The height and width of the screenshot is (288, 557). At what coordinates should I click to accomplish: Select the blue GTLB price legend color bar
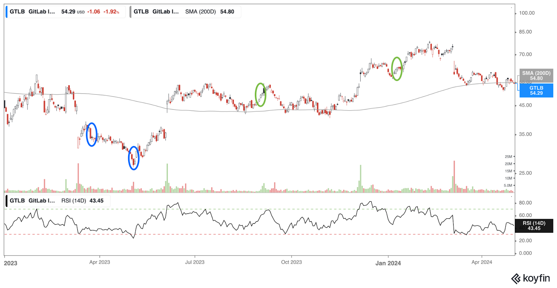click(7, 11)
